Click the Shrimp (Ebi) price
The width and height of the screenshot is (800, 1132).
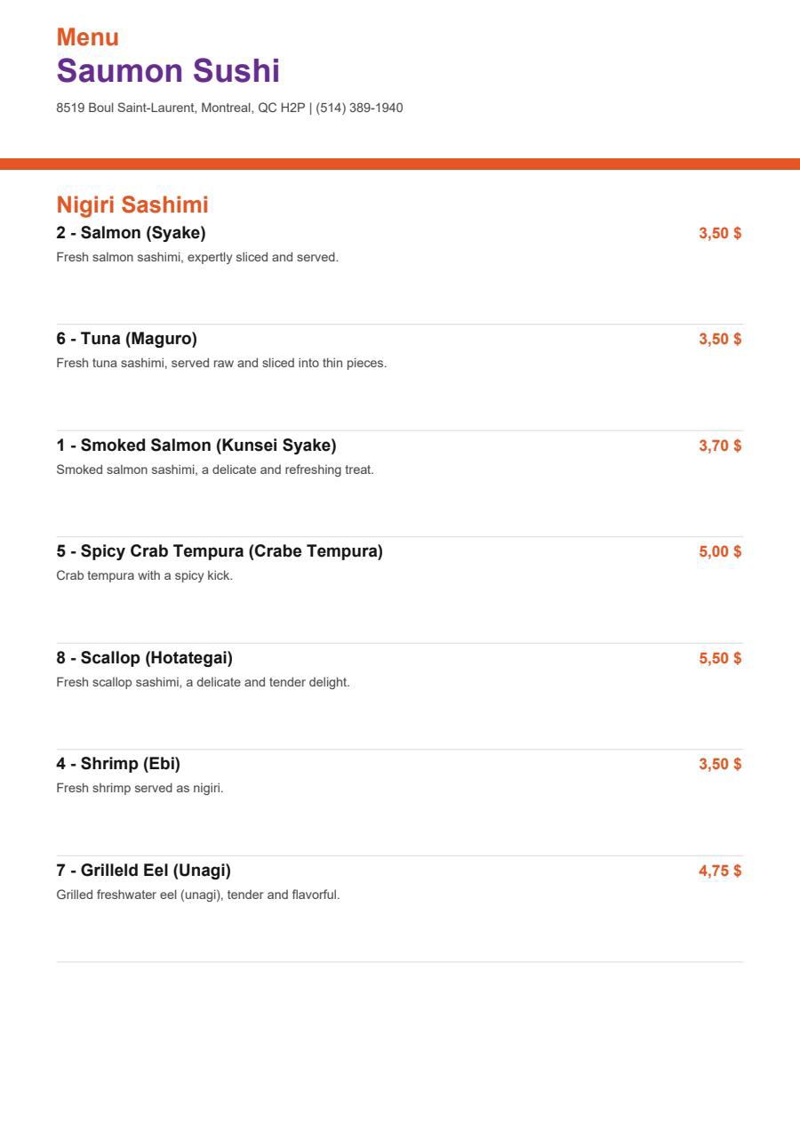pyautogui.click(x=720, y=764)
